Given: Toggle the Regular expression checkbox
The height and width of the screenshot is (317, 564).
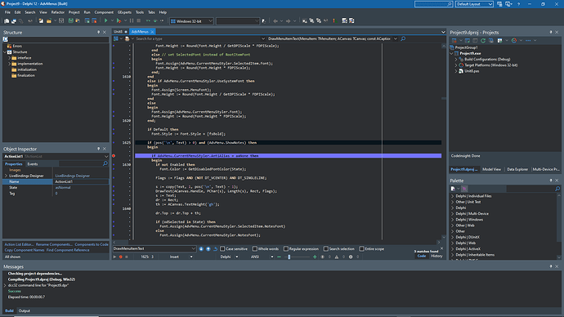Looking at the screenshot, I should coord(286,248).
